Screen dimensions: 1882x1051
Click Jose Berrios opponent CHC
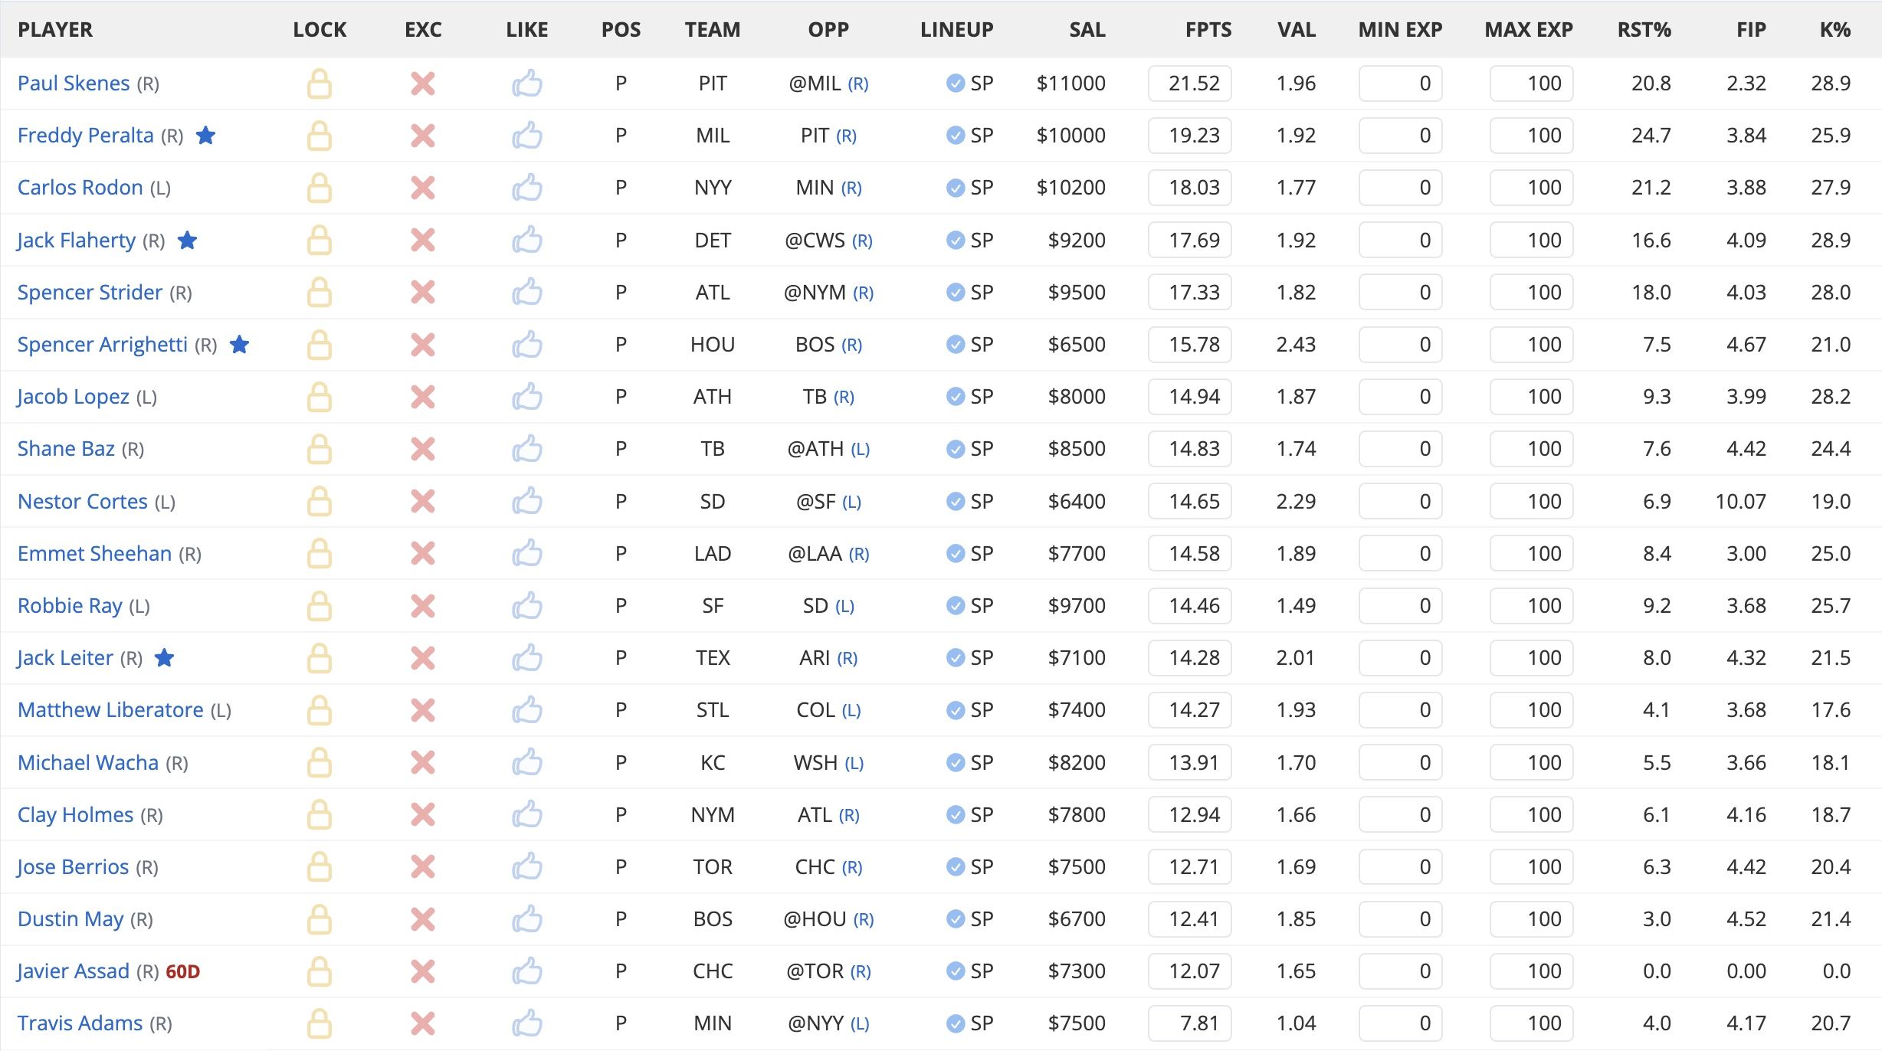pyautogui.click(x=815, y=867)
